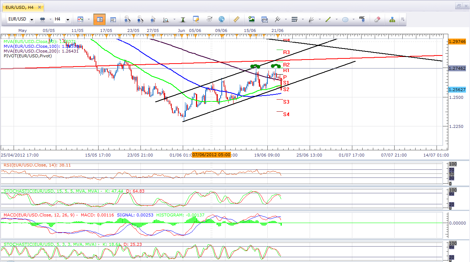
Task: Select the ABC text label tool
Action: coord(362,19)
